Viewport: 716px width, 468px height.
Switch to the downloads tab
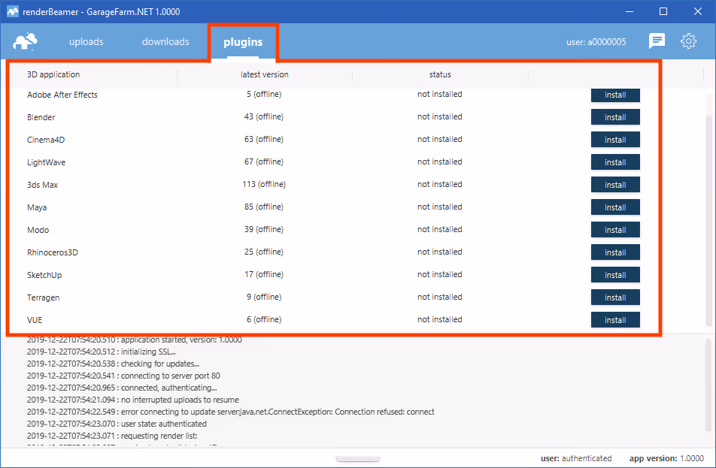(x=165, y=41)
